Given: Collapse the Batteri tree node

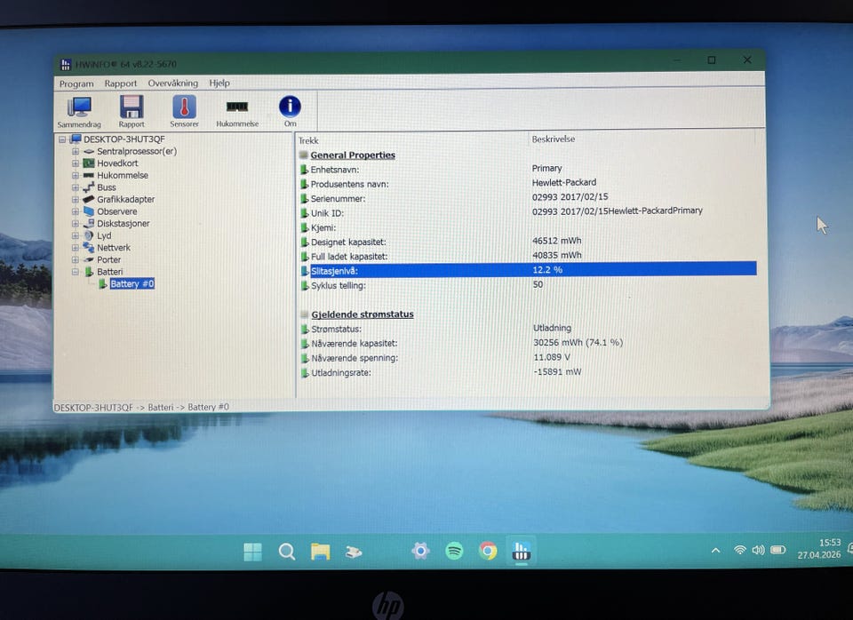Looking at the screenshot, I should click(75, 272).
